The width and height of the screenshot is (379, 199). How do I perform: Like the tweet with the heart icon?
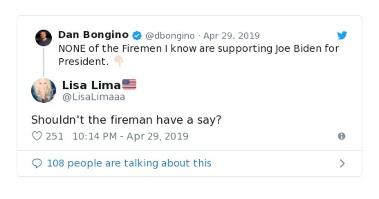point(37,136)
